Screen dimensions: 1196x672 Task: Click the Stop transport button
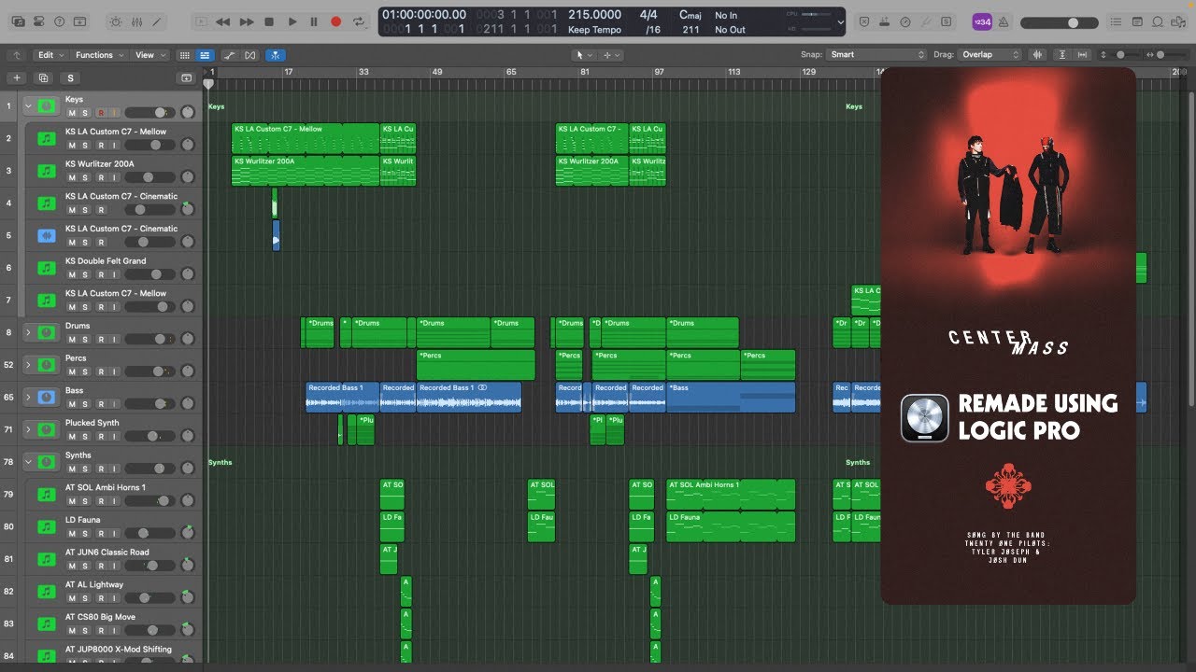pyautogui.click(x=269, y=21)
